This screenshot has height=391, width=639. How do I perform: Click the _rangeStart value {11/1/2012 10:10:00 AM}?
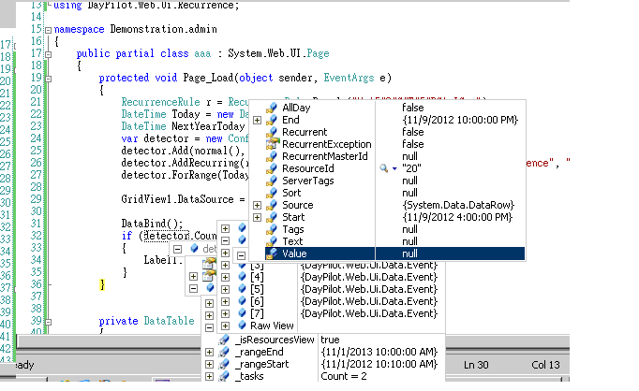click(x=379, y=364)
